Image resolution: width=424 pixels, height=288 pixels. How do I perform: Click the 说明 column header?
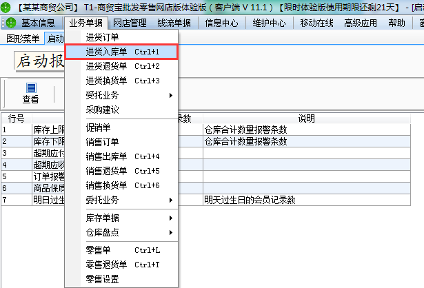(x=306, y=119)
